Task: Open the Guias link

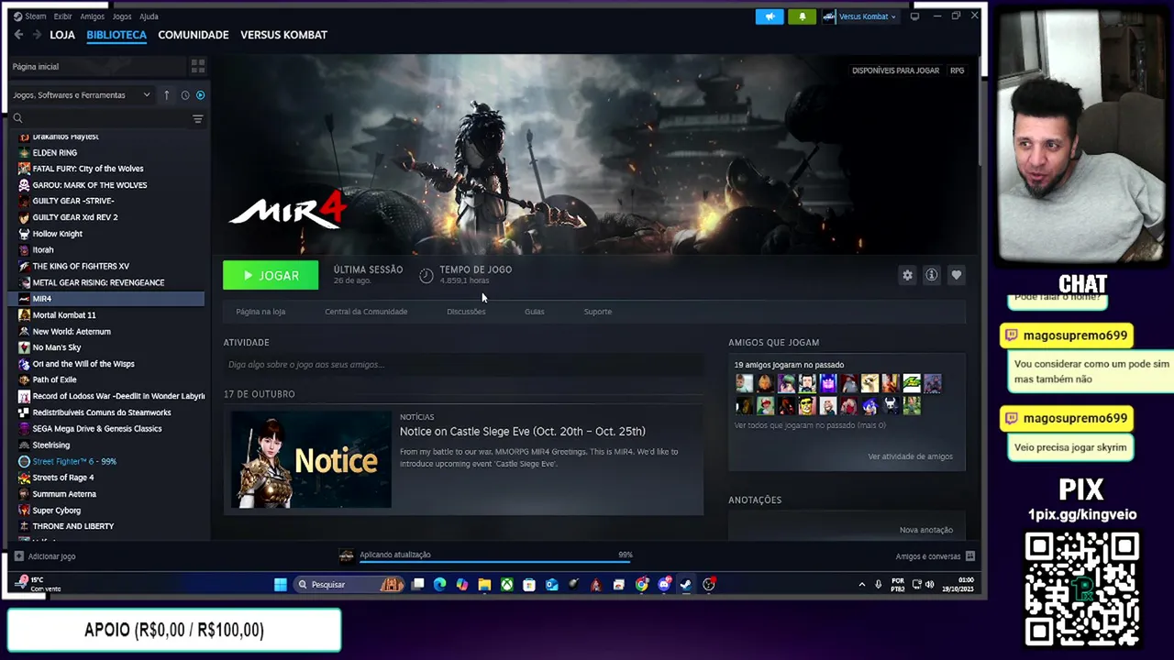Action: [534, 312]
